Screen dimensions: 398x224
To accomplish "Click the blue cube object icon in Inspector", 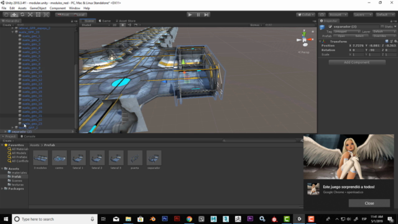I will (322, 27).
